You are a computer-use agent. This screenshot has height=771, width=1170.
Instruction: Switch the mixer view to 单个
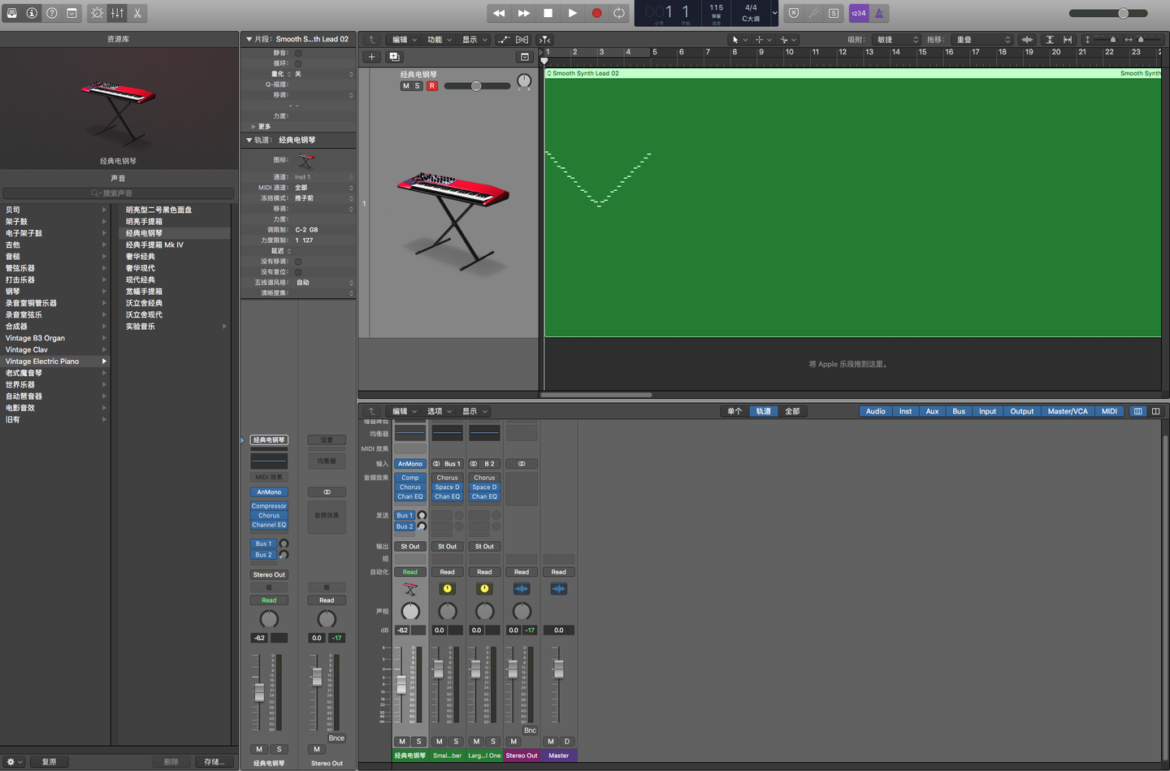734,411
